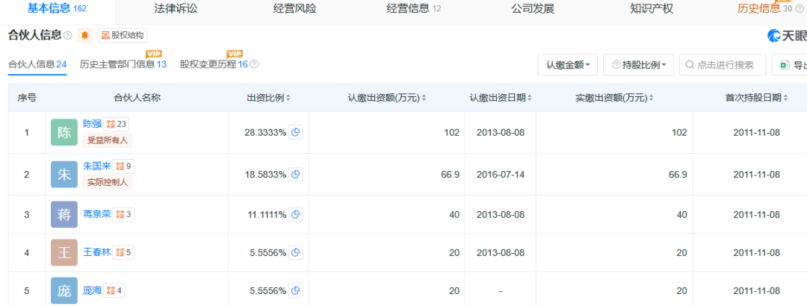Click the purple 蒋 avatar

64,214
